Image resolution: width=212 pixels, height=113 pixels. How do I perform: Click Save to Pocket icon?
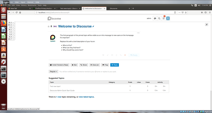point(183,12)
